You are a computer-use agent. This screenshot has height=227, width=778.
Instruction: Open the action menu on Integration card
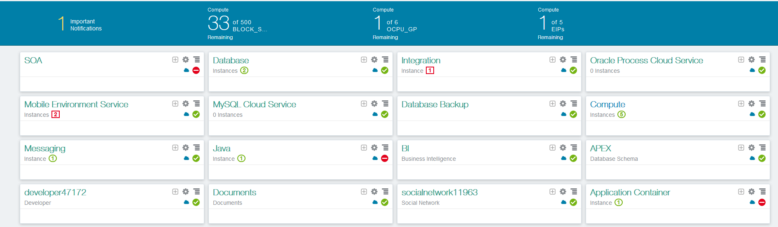[574, 60]
